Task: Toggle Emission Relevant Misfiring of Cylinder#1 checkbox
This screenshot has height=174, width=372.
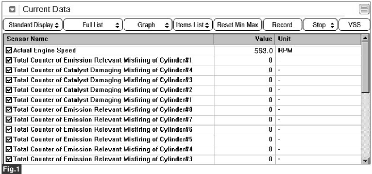Action: [9, 60]
